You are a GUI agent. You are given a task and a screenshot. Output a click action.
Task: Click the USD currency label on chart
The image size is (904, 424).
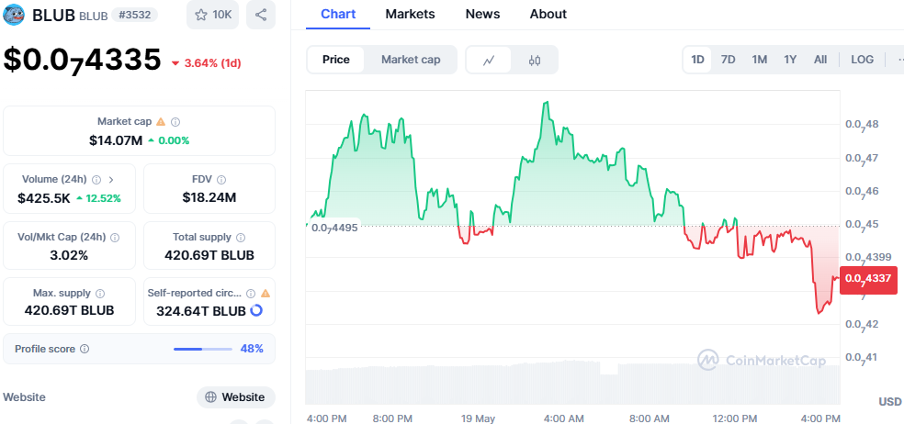(x=889, y=402)
